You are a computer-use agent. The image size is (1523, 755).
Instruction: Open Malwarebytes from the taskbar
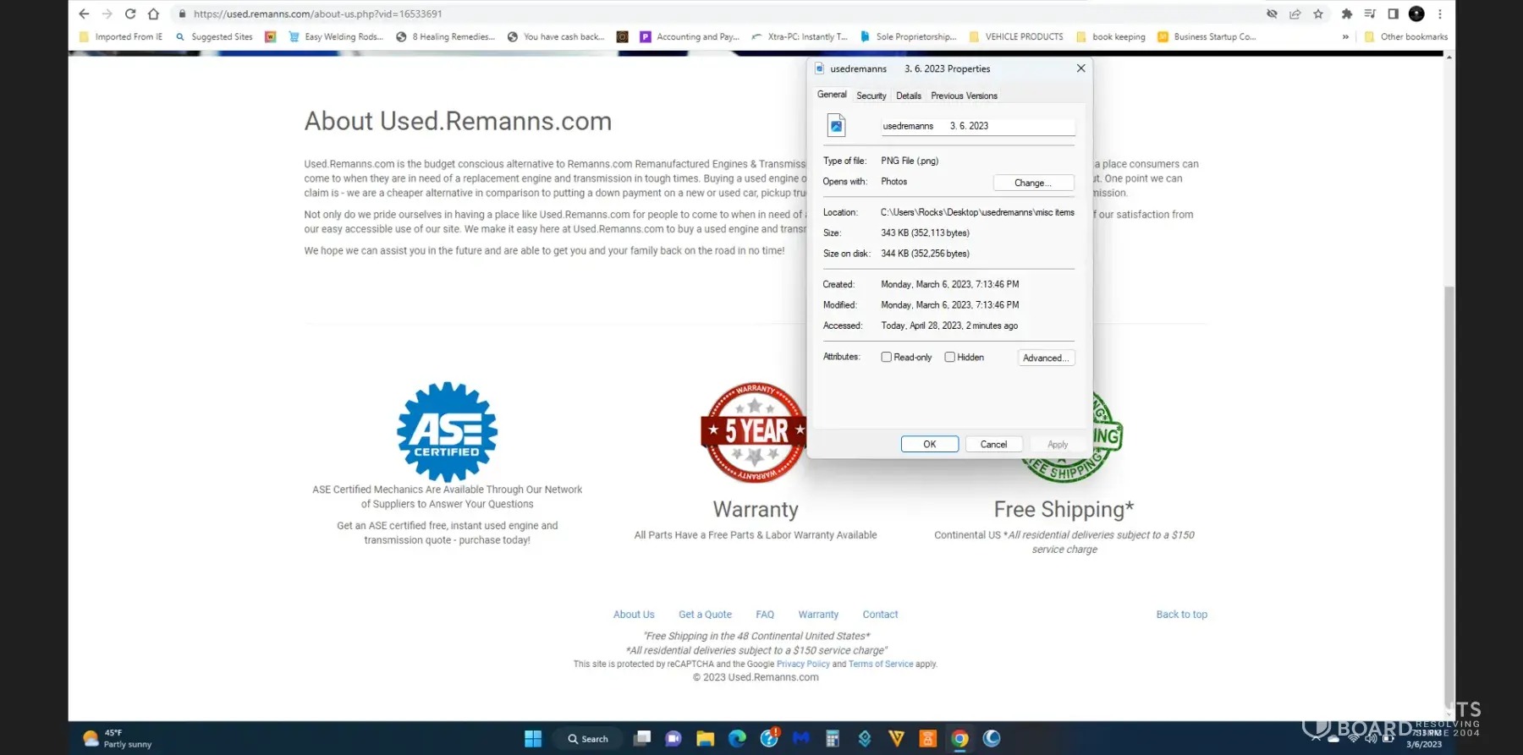800,739
